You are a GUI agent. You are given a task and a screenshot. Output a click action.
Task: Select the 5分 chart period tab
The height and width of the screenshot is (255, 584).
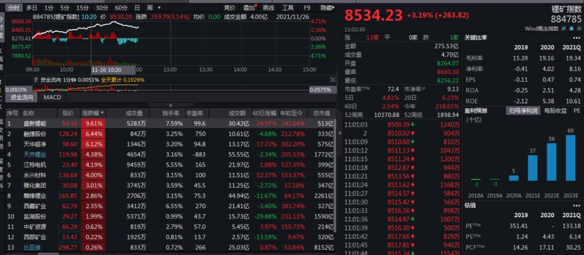coord(65,8)
